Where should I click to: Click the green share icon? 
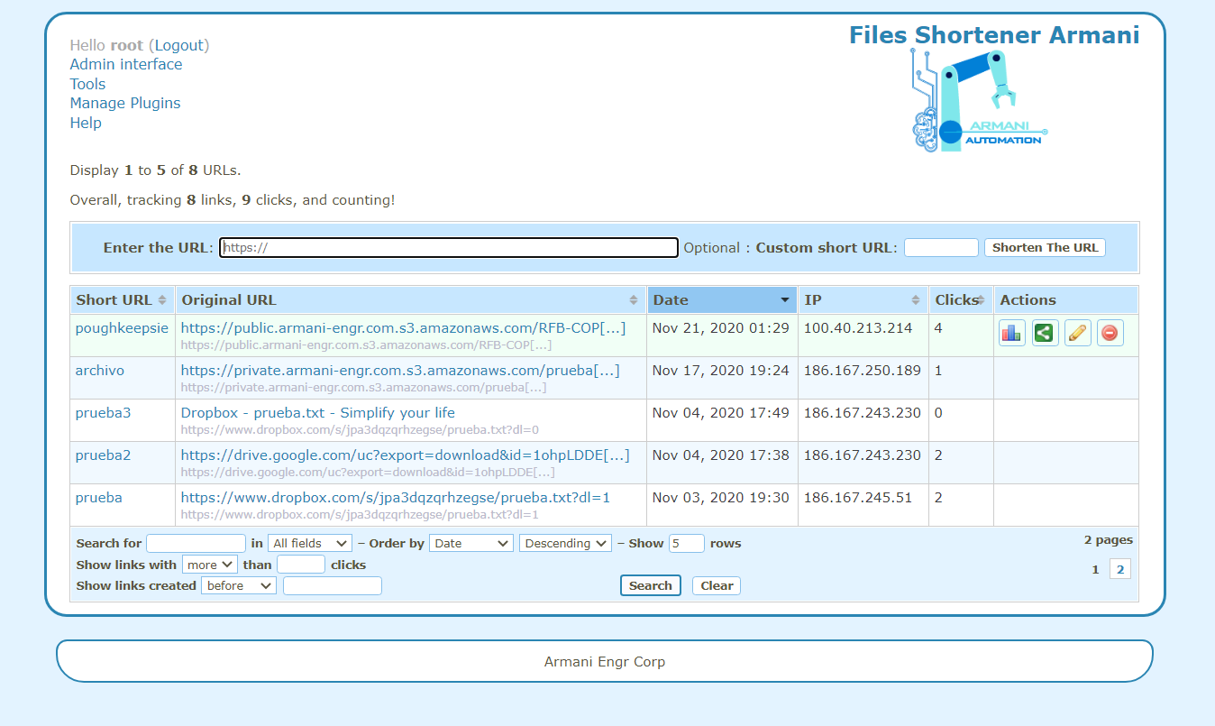coord(1045,333)
